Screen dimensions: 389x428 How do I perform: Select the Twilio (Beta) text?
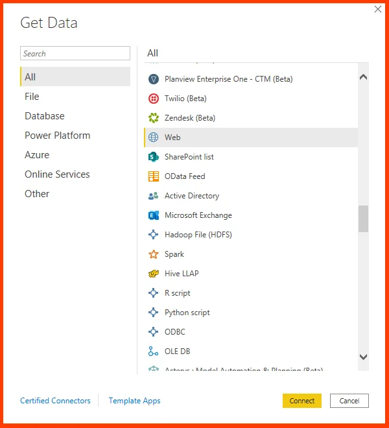[185, 99]
